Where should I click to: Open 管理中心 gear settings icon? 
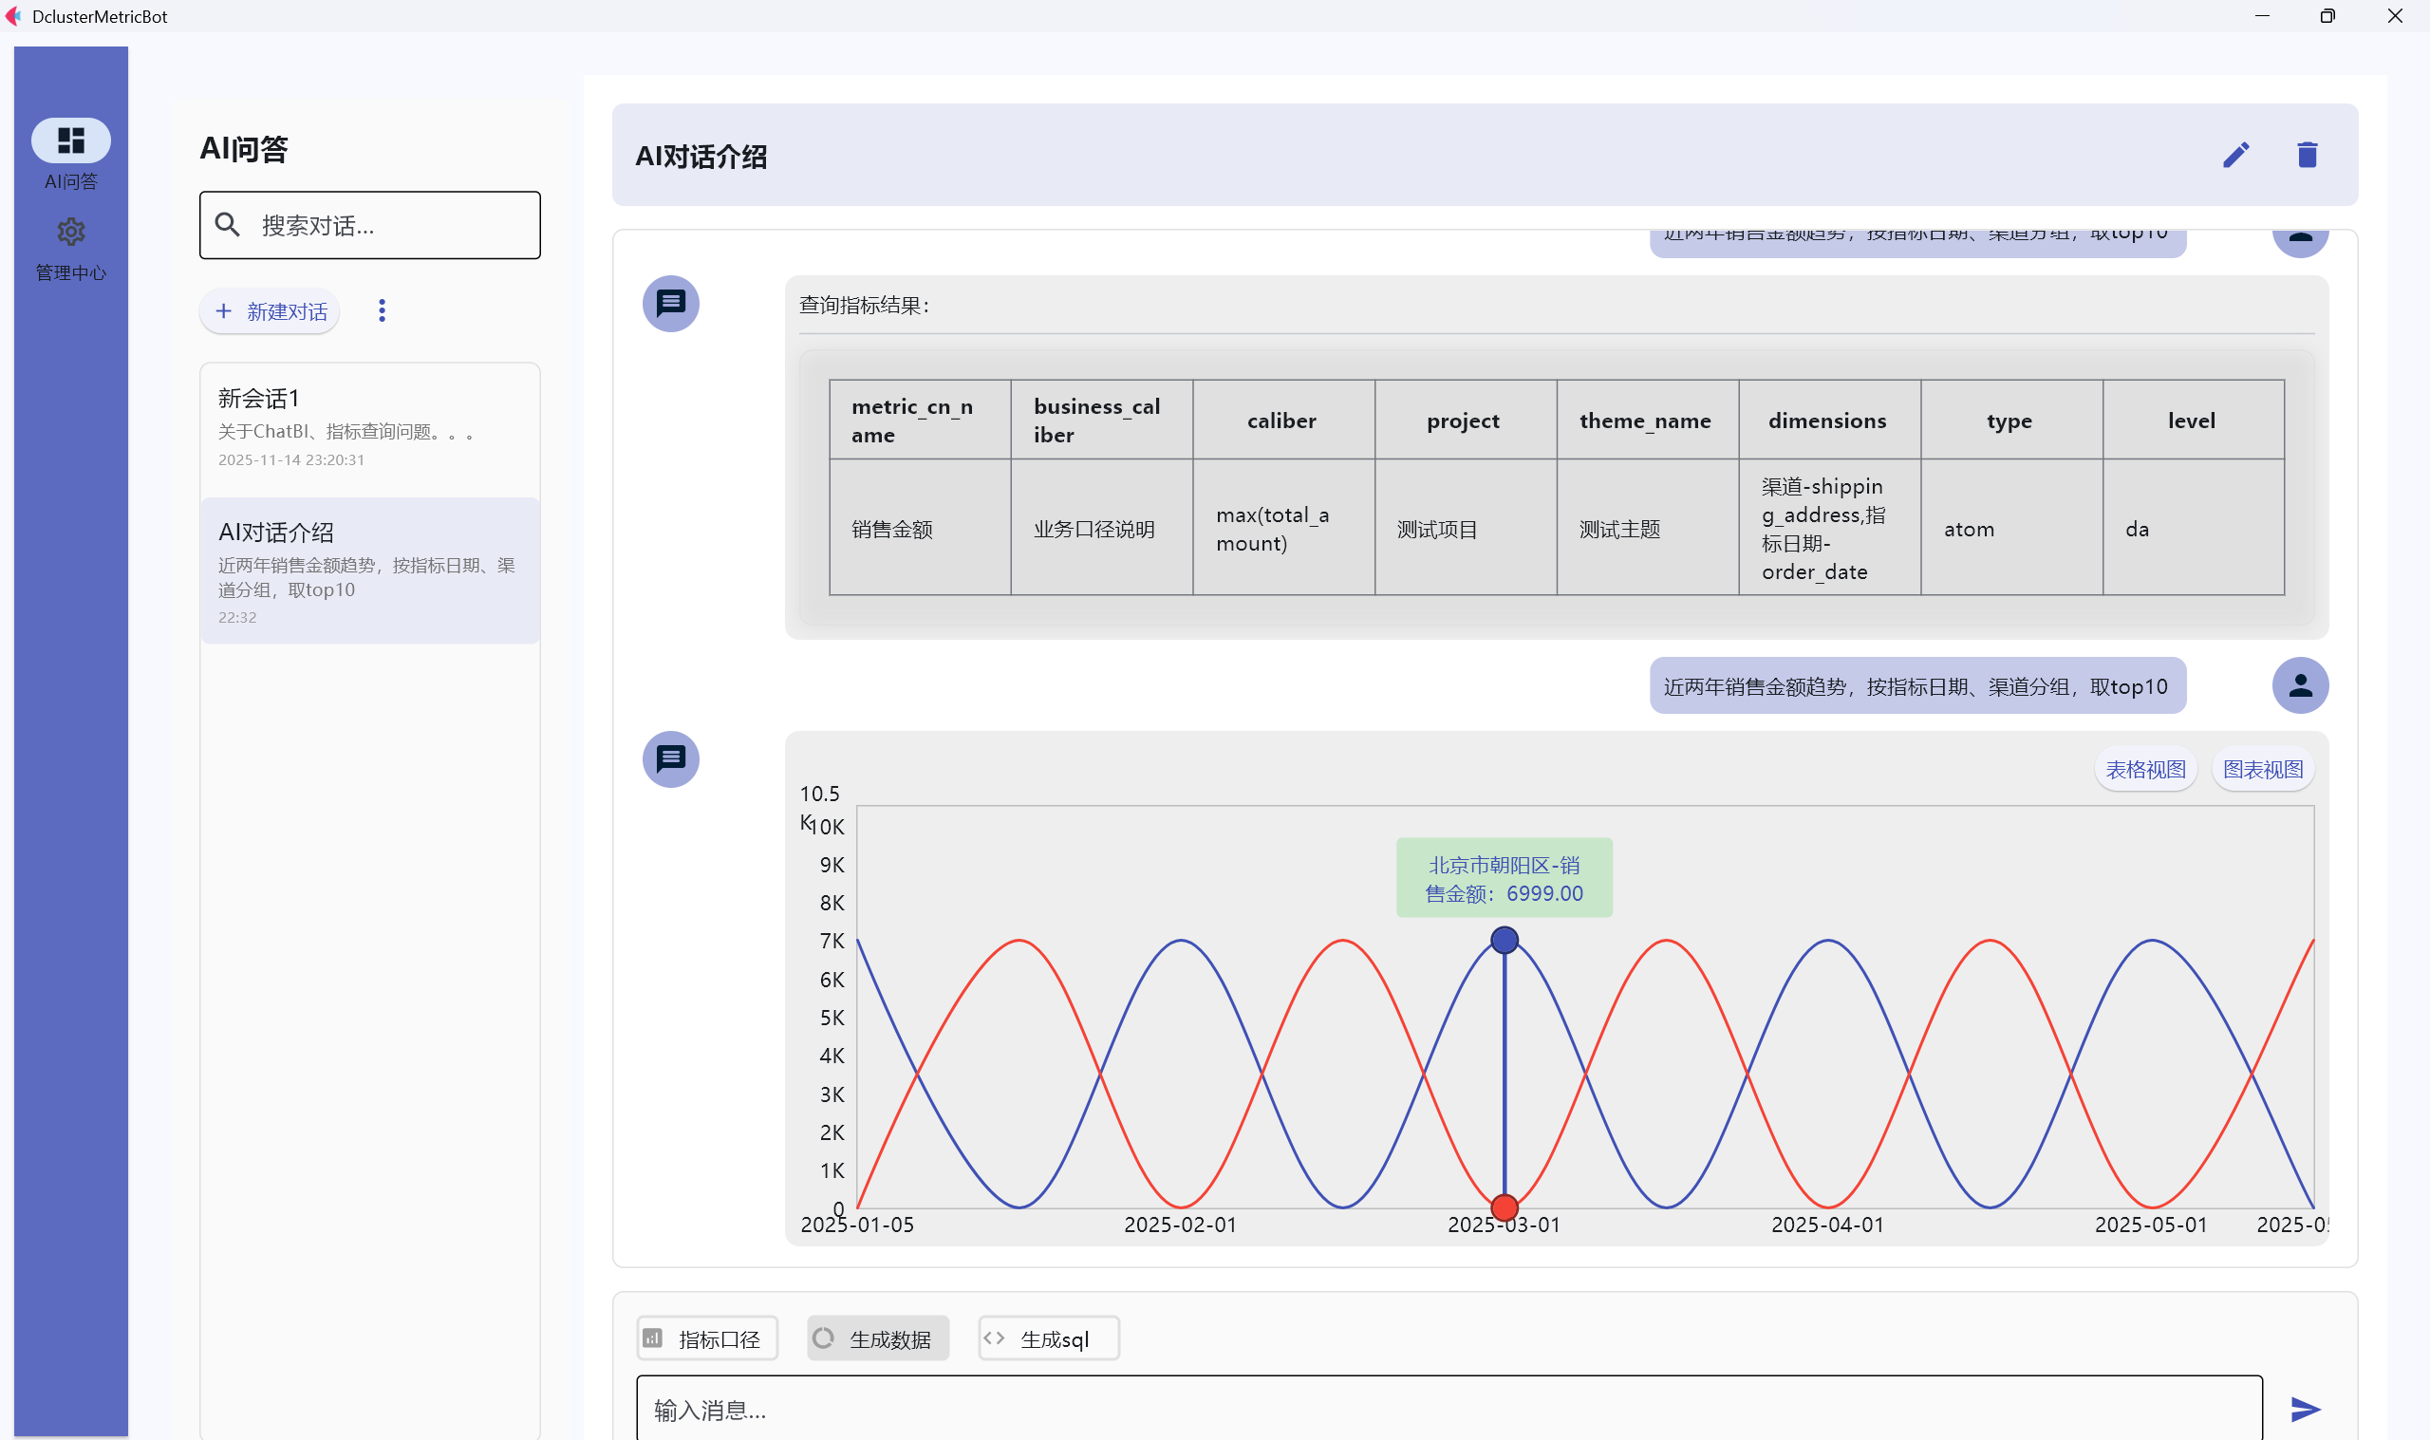pos(71,232)
